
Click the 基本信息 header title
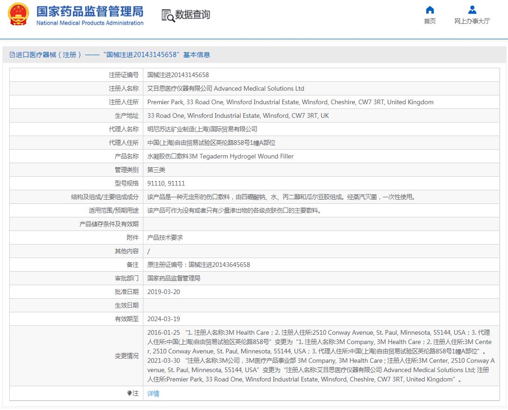coord(197,55)
